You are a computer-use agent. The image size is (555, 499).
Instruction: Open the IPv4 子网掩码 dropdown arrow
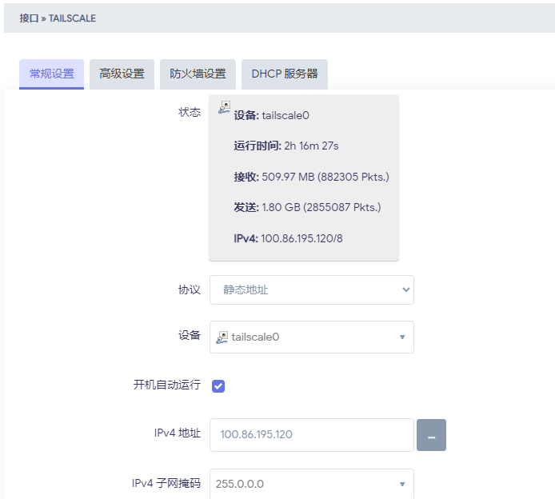click(402, 485)
